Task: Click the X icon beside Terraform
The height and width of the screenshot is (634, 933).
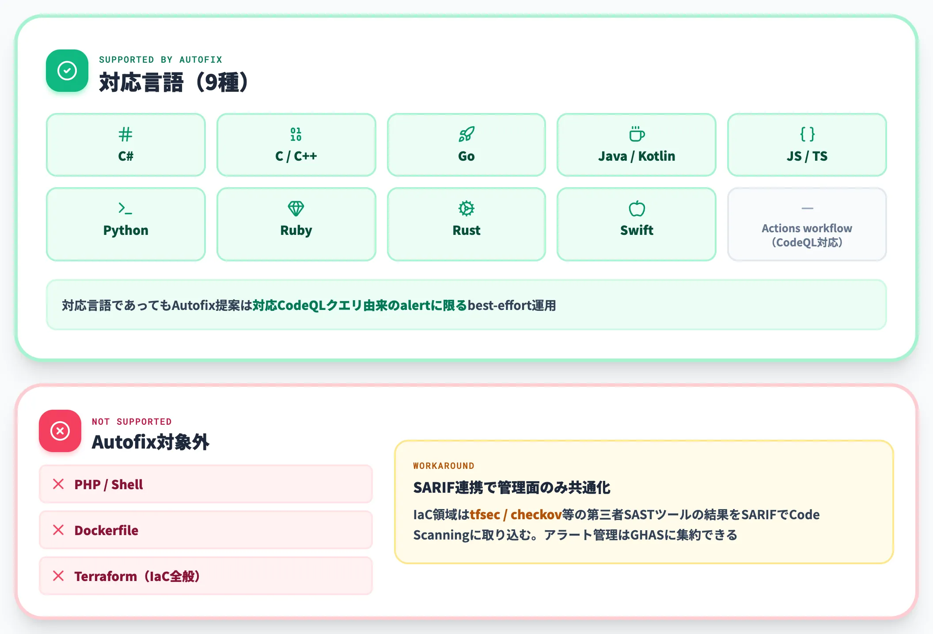Action: [x=58, y=576]
